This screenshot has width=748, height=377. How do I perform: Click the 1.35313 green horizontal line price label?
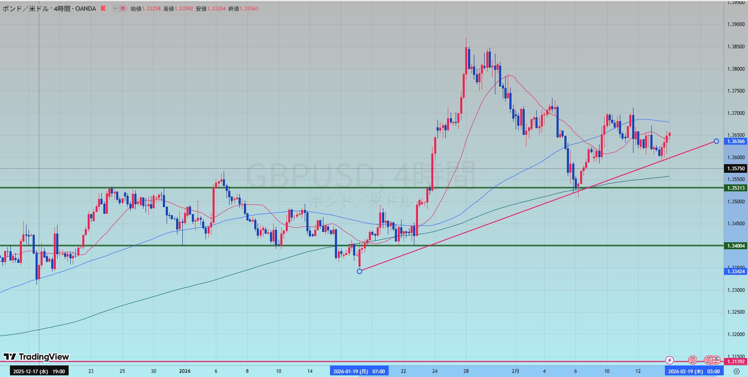[x=736, y=188]
